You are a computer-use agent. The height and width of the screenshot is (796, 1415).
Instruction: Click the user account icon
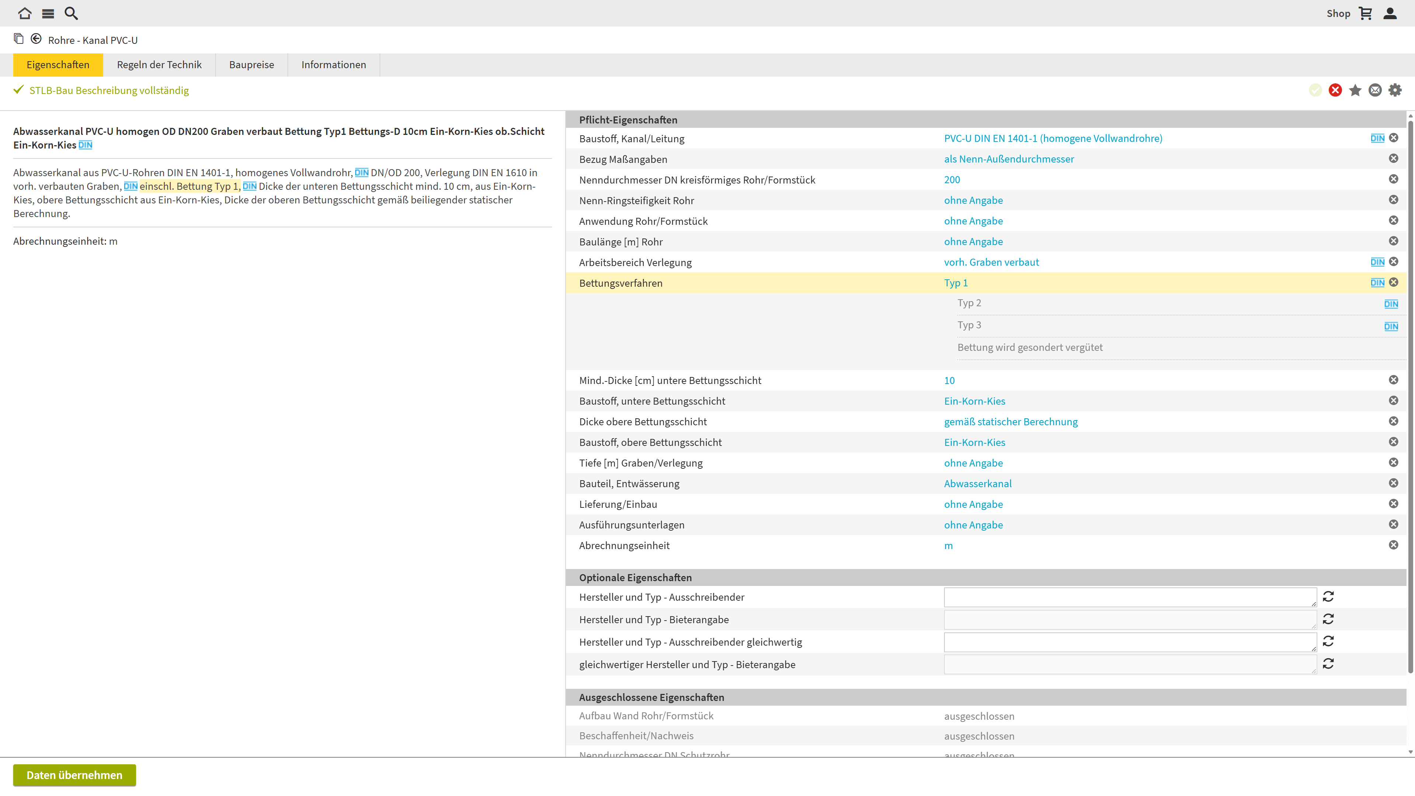pyautogui.click(x=1390, y=13)
